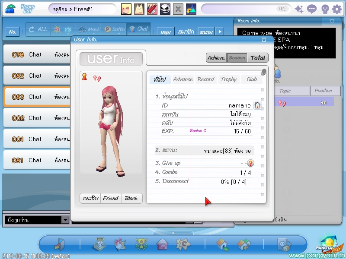Click the gray X slot icon
Screen dimensions: 346x259
tap(178, 9)
